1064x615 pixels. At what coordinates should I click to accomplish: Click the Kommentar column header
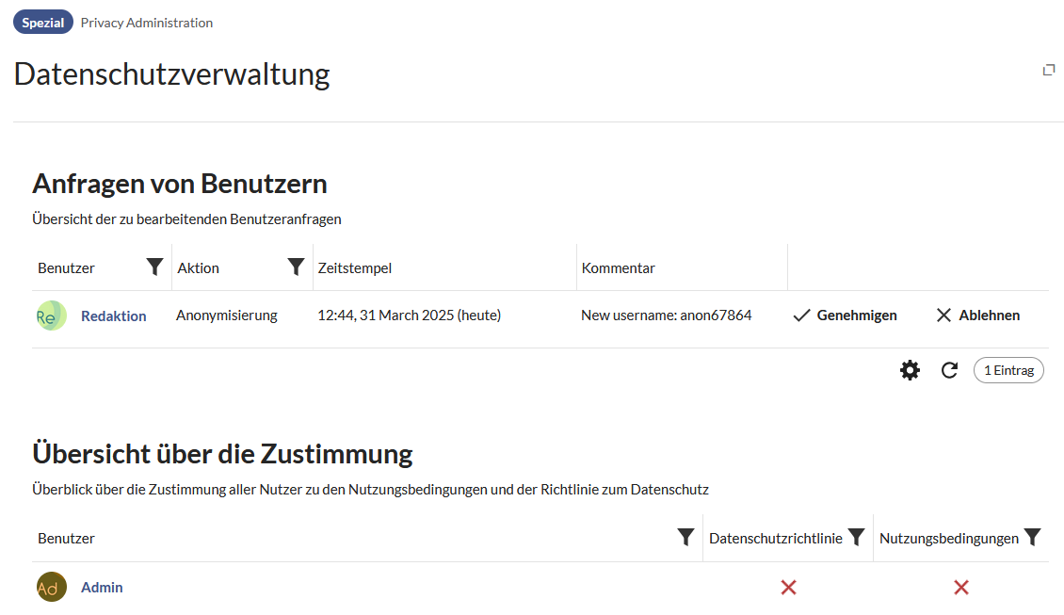[x=619, y=268]
